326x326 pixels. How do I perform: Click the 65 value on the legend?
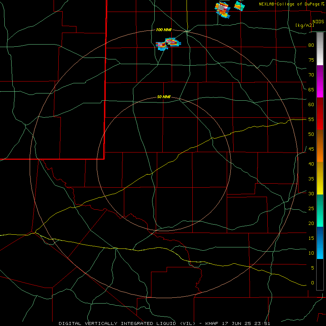click(x=311, y=89)
